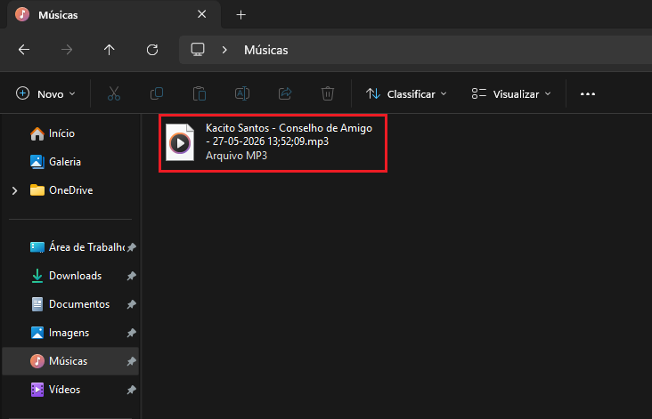Click the Delete trash can icon
The width and height of the screenshot is (652, 419).
point(328,93)
